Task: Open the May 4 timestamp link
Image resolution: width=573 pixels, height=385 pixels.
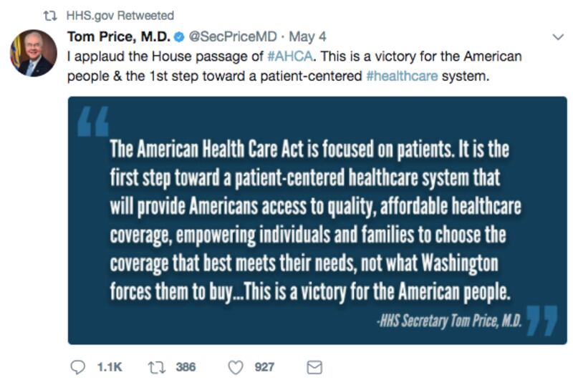Action: [304, 36]
